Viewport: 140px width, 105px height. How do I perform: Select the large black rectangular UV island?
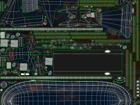[88, 62]
